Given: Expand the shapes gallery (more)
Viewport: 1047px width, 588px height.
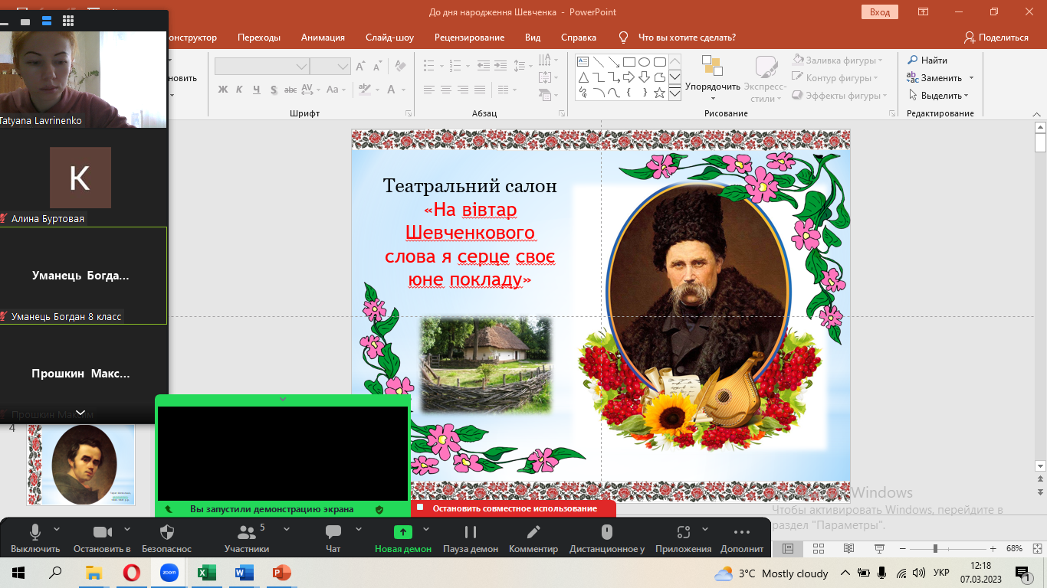Looking at the screenshot, I should coord(674,93).
